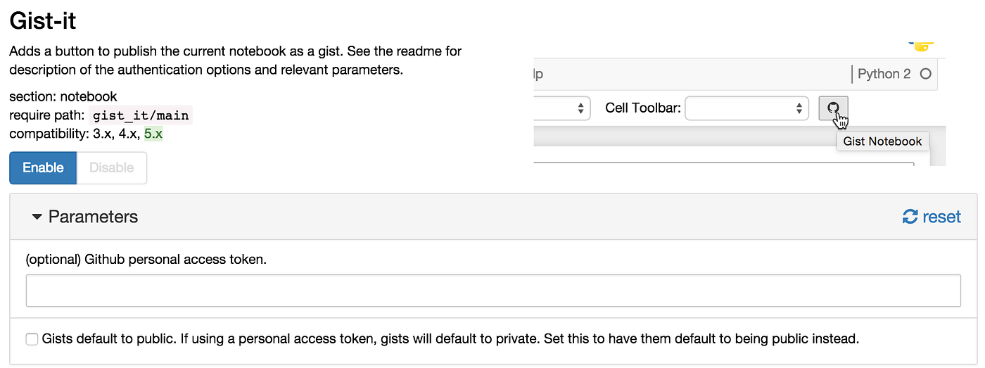Click the kernel status circle indicator

(926, 74)
